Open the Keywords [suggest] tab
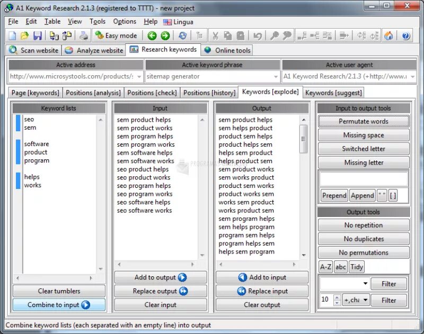424x334 pixels. click(x=333, y=93)
